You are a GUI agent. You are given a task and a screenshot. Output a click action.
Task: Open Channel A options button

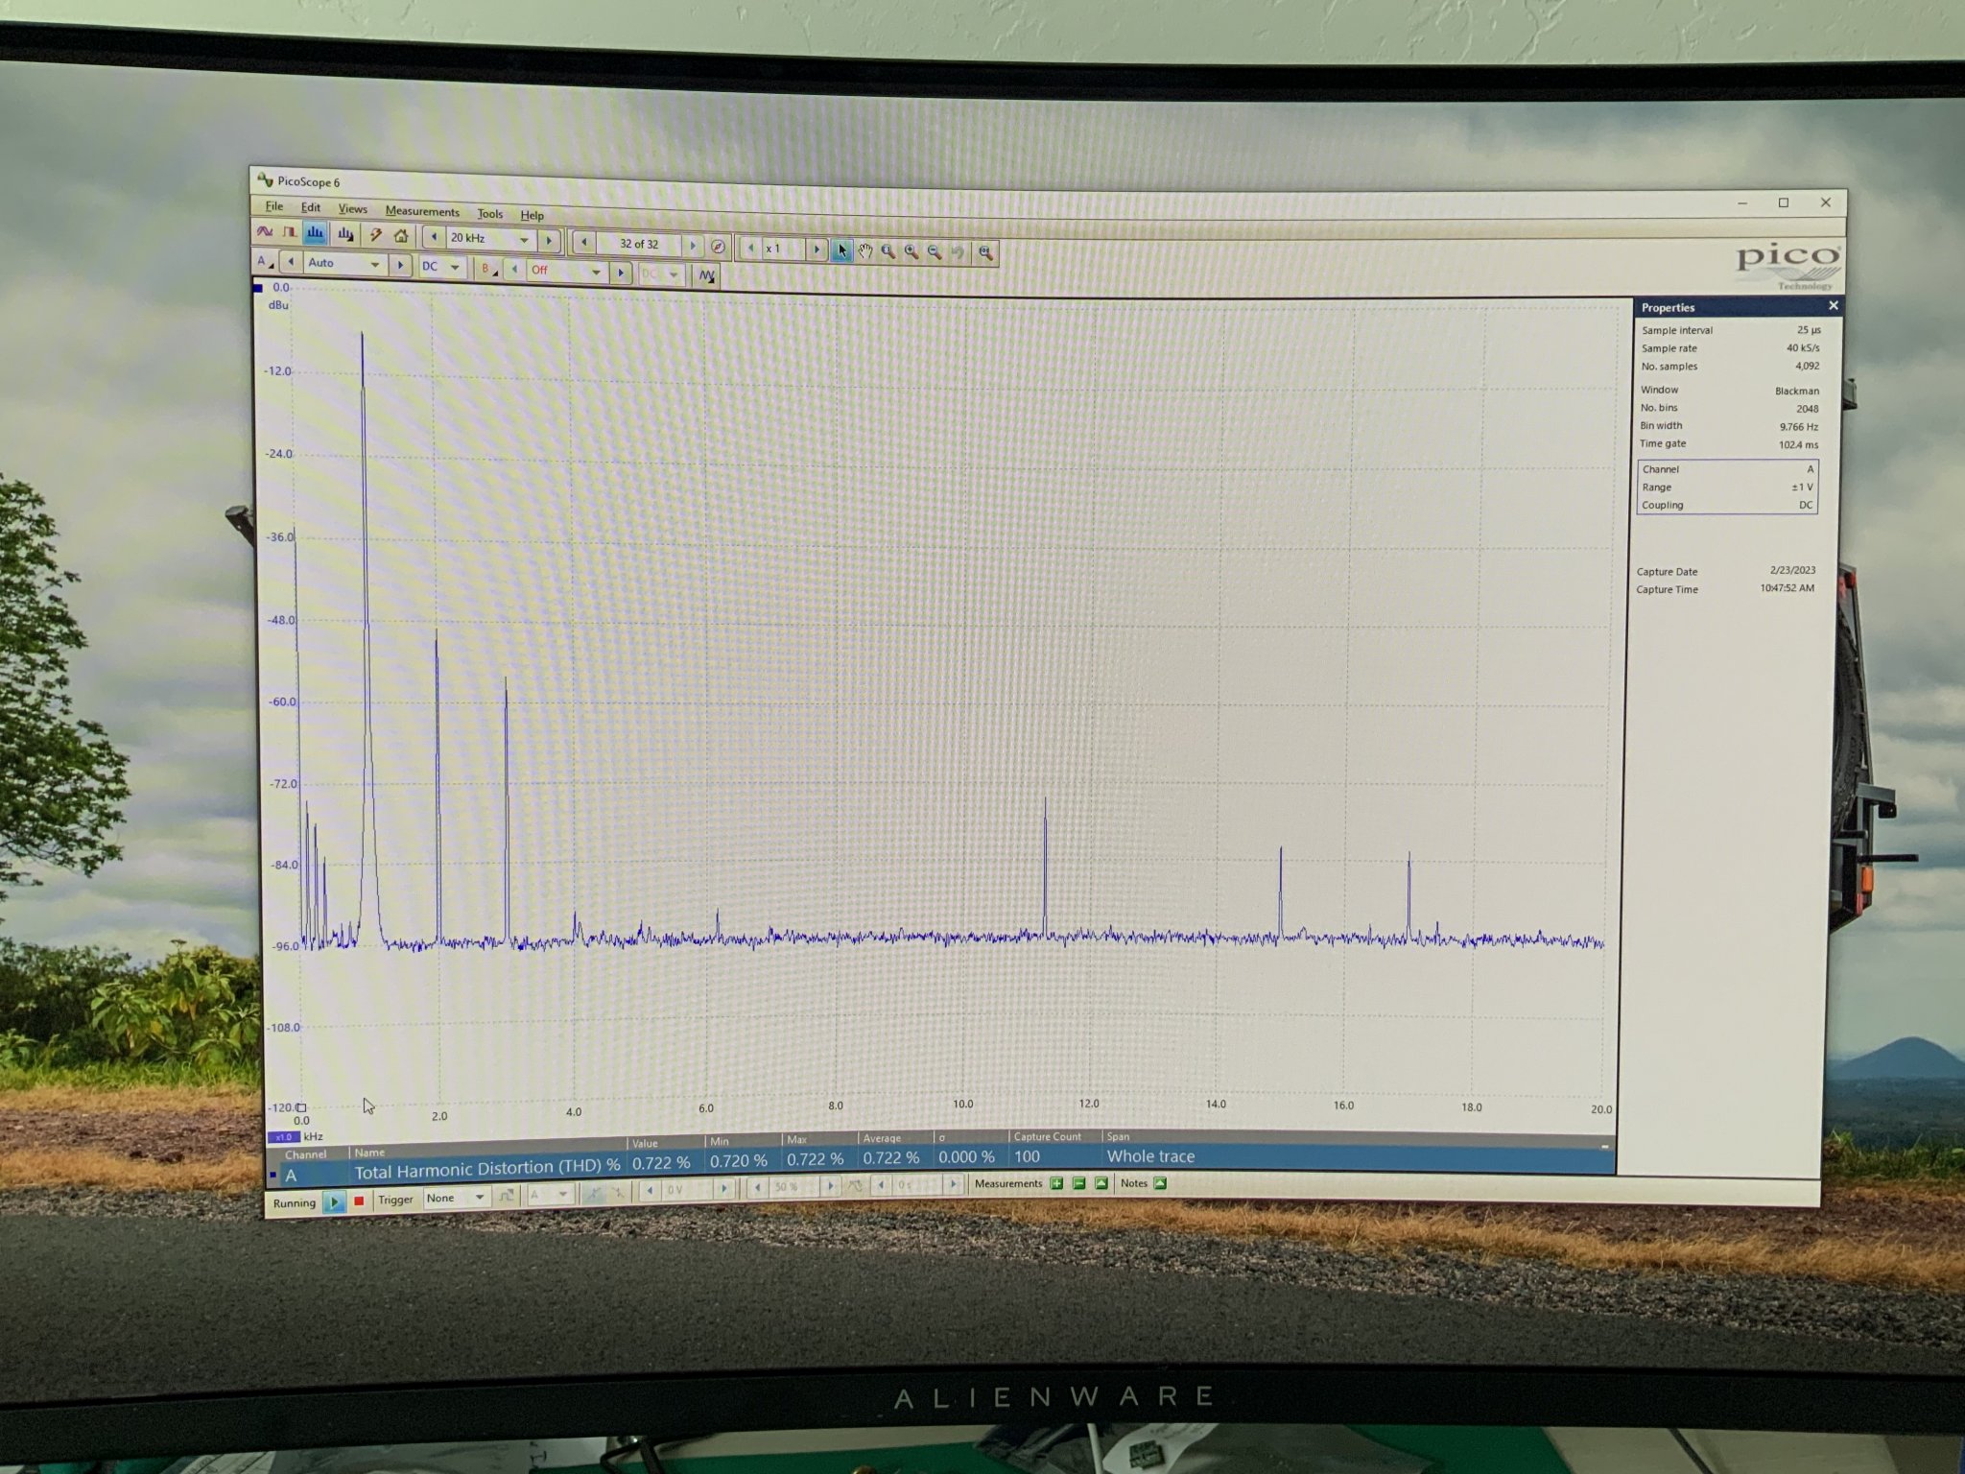(x=264, y=261)
